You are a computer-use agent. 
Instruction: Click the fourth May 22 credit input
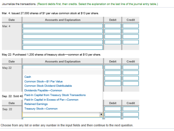[131, 84]
